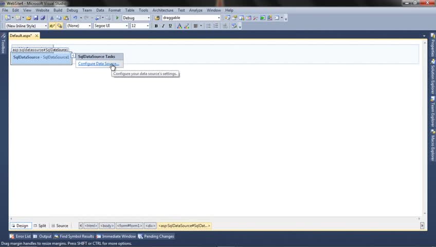The height and width of the screenshot is (247, 436).
Task: Click the numbered list icon
Action: [x=216, y=26]
